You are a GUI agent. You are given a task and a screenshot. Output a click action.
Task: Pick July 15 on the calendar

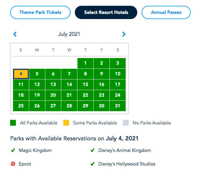click(x=85, y=85)
